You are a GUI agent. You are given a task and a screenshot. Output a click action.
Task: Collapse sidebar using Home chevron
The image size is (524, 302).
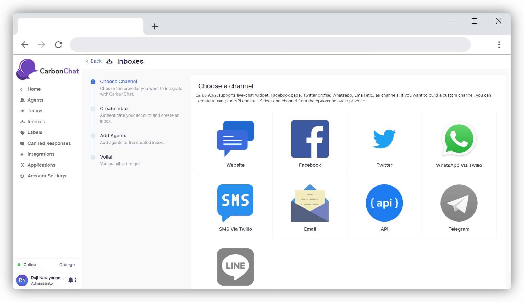pyautogui.click(x=21, y=89)
